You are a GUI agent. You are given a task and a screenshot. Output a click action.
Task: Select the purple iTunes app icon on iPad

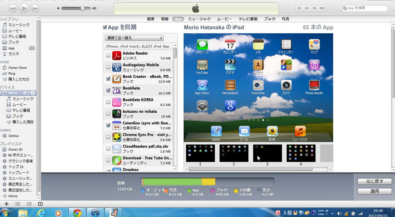tap(314, 65)
